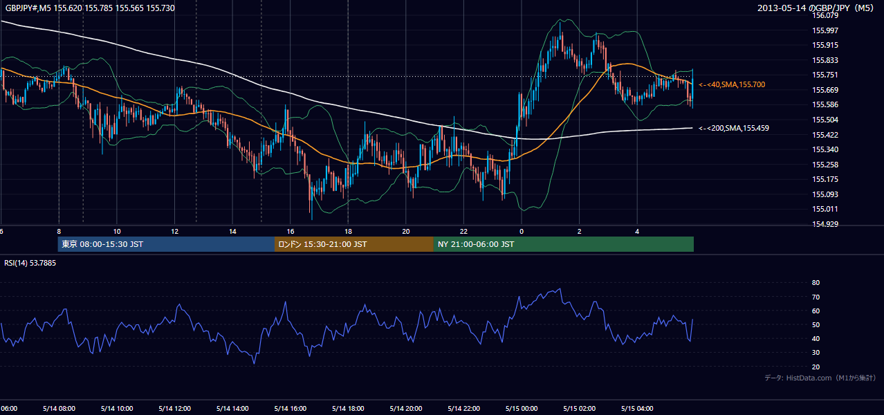The image size is (884, 415).
Task: Click price axis value 155.915
Action: point(825,45)
